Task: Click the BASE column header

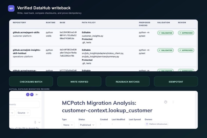Action: click(62, 23)
